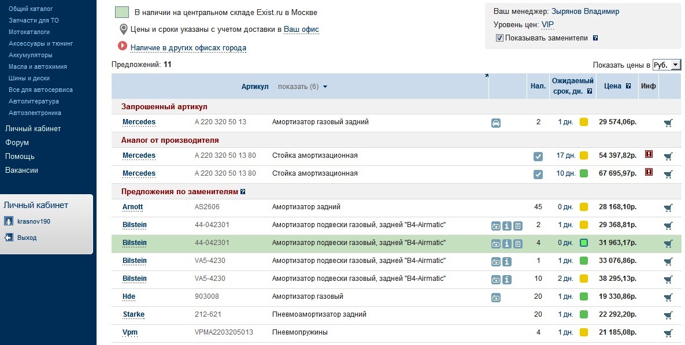
Task: Open 'Масла и автохимия' in sidebar
Action: pos(38,66)
